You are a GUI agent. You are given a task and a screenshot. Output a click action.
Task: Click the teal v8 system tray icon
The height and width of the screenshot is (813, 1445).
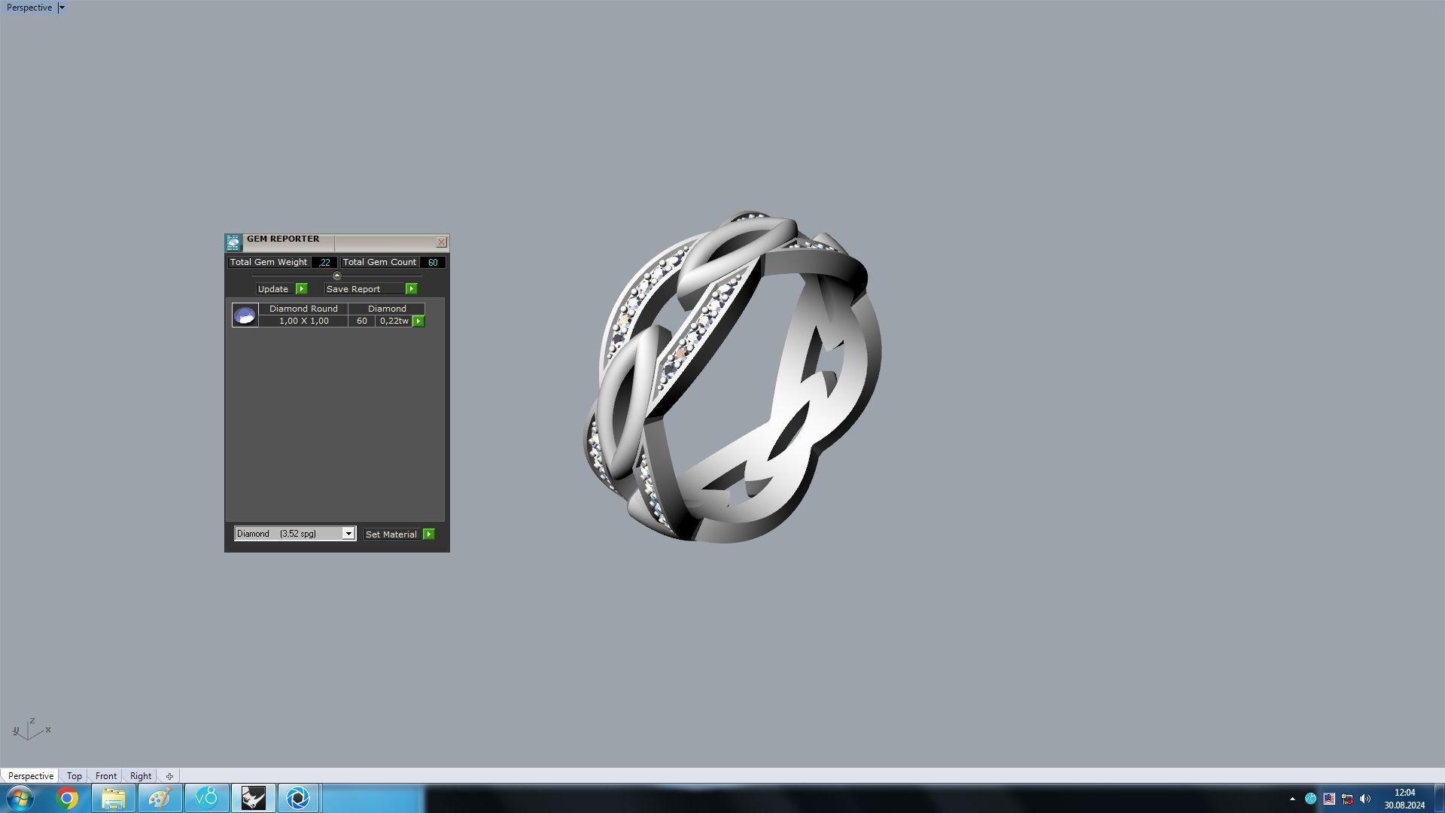tap(1310, 799)
